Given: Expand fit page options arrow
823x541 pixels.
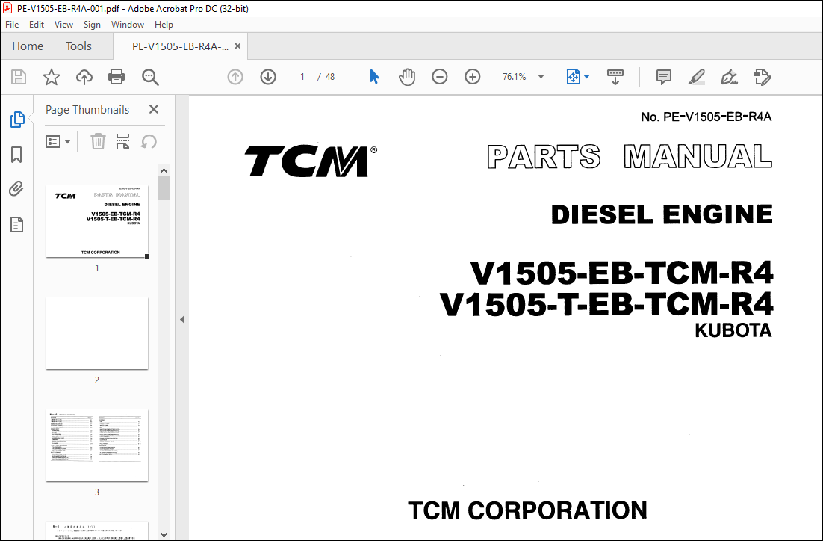Looking at the screenshot, I should click(x=587, y=77).
